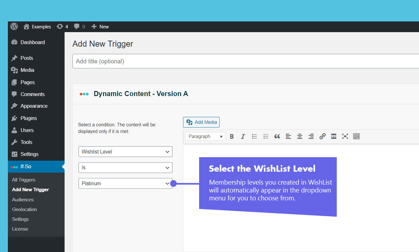Select the If-So plugin menu
Screen dimensions: 419x252
pyautogui.click(x=36, y=167)
